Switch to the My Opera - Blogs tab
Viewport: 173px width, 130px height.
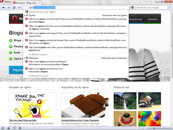(x=27, y=3)
